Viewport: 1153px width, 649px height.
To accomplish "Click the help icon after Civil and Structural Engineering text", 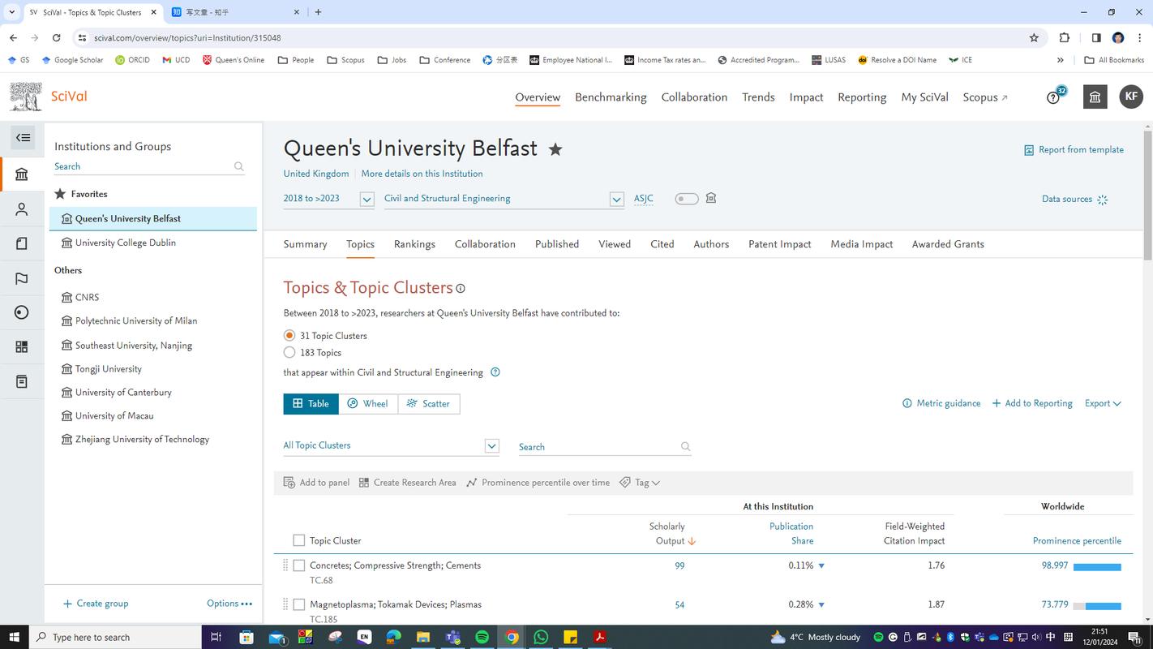I will tap(495, 372).
